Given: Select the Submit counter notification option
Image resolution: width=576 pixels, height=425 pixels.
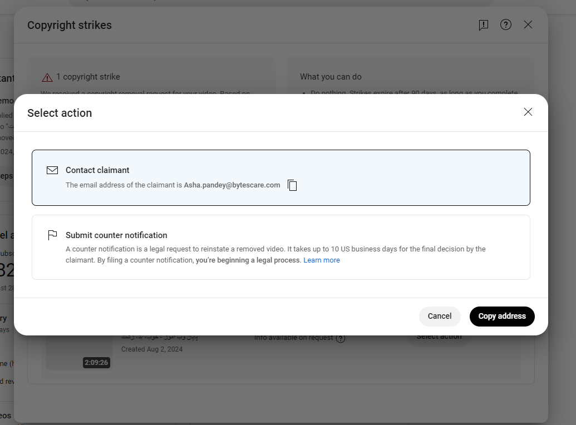Looking at the screenshot, I should (281, 247).
